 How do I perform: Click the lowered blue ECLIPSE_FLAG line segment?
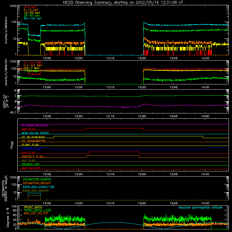point(128,150)
